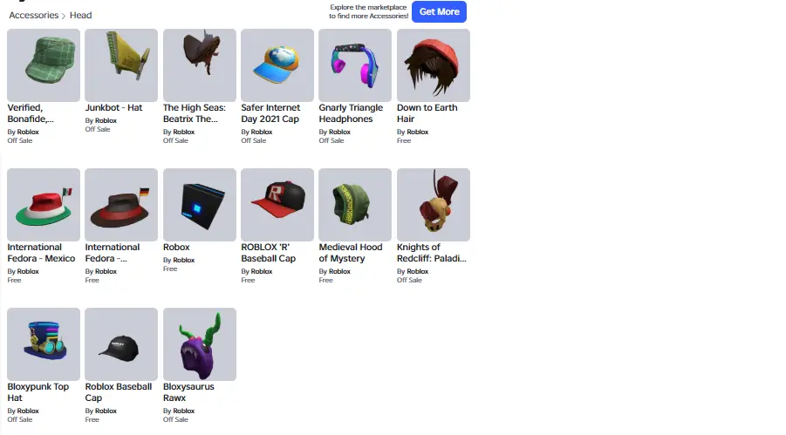This screenshot has width=786, height=435.
Task: Open the Down to Earth Hair thumbnail
Action: 433,65
